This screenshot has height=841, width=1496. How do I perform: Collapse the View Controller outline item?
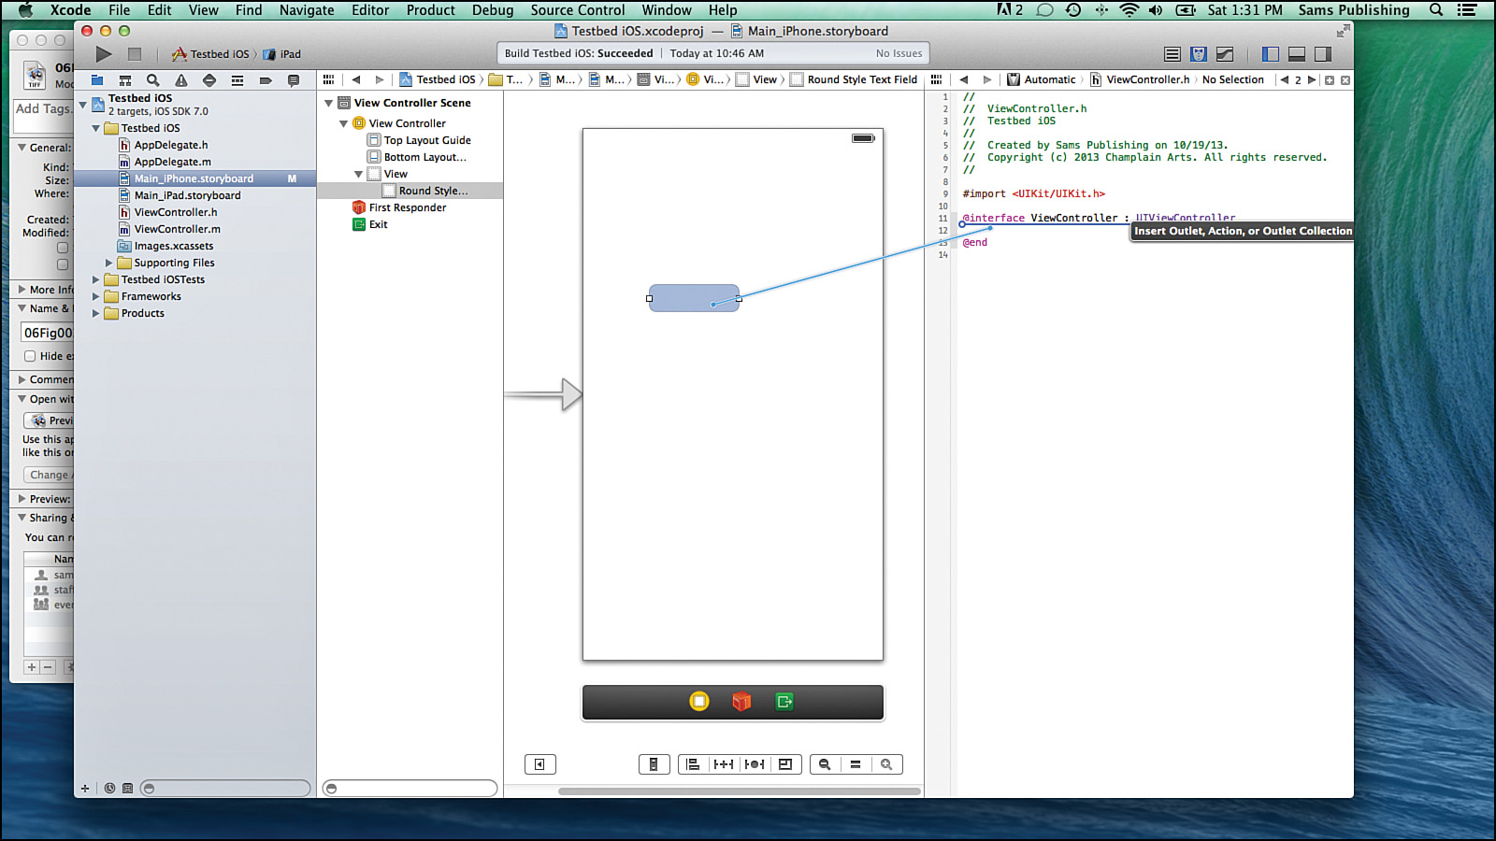coord(343,124)
